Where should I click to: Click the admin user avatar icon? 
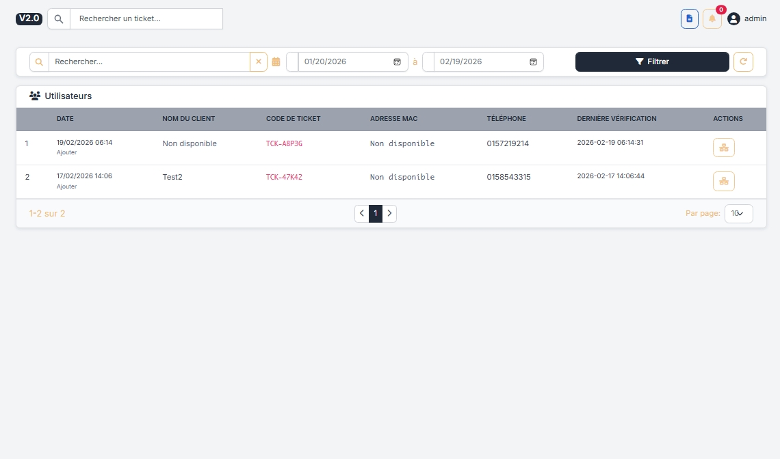733,19
